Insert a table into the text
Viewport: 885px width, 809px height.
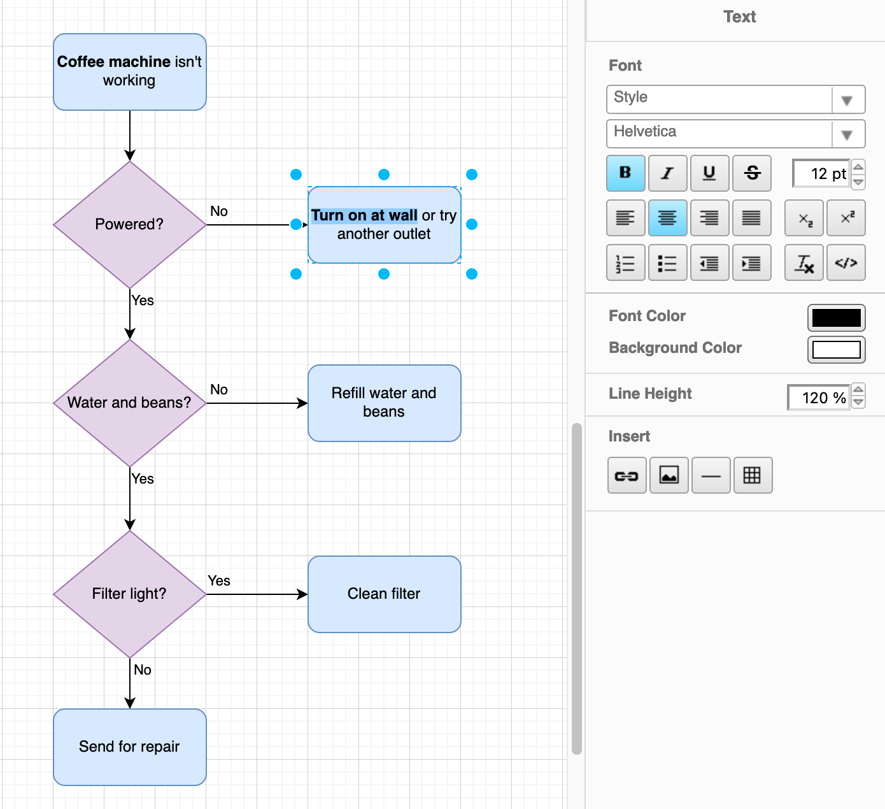click(x=753, y=475)
